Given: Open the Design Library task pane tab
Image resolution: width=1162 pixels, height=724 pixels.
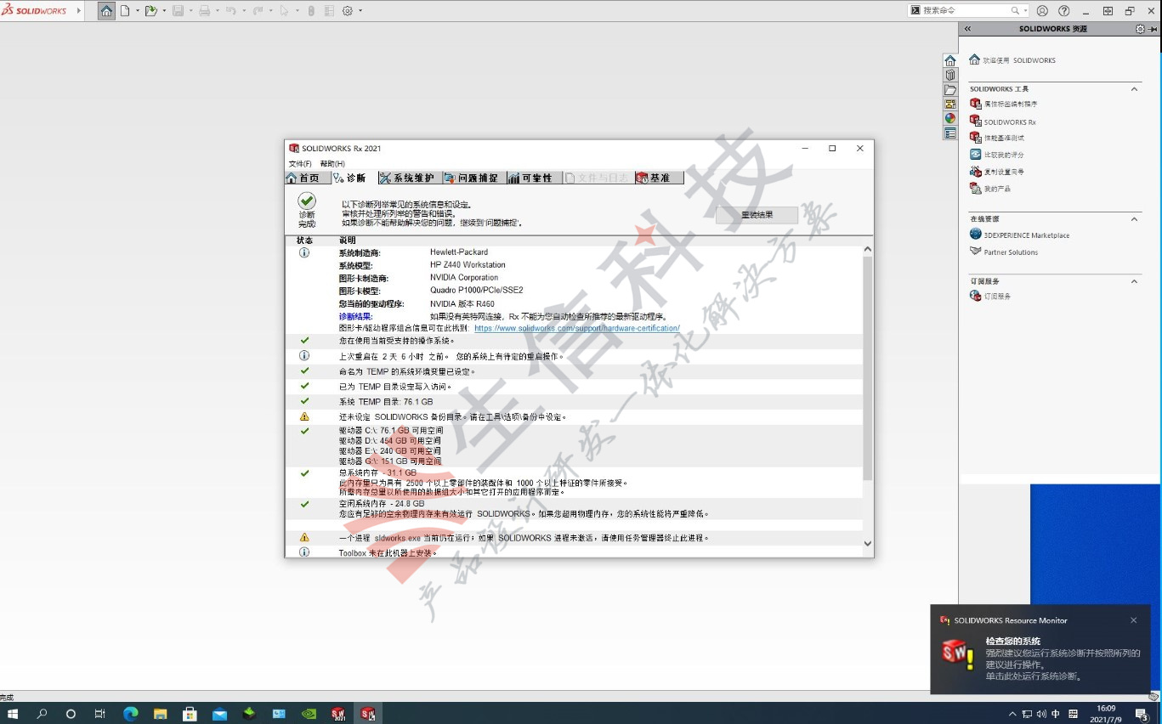Looking at the screenshot, I should pyautogui.click(x=950, y=75).
